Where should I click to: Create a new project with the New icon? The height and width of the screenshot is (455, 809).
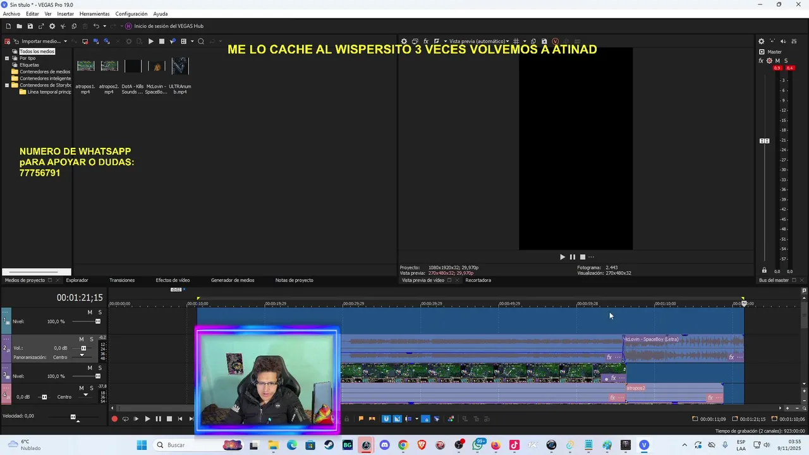click(8, 26)
